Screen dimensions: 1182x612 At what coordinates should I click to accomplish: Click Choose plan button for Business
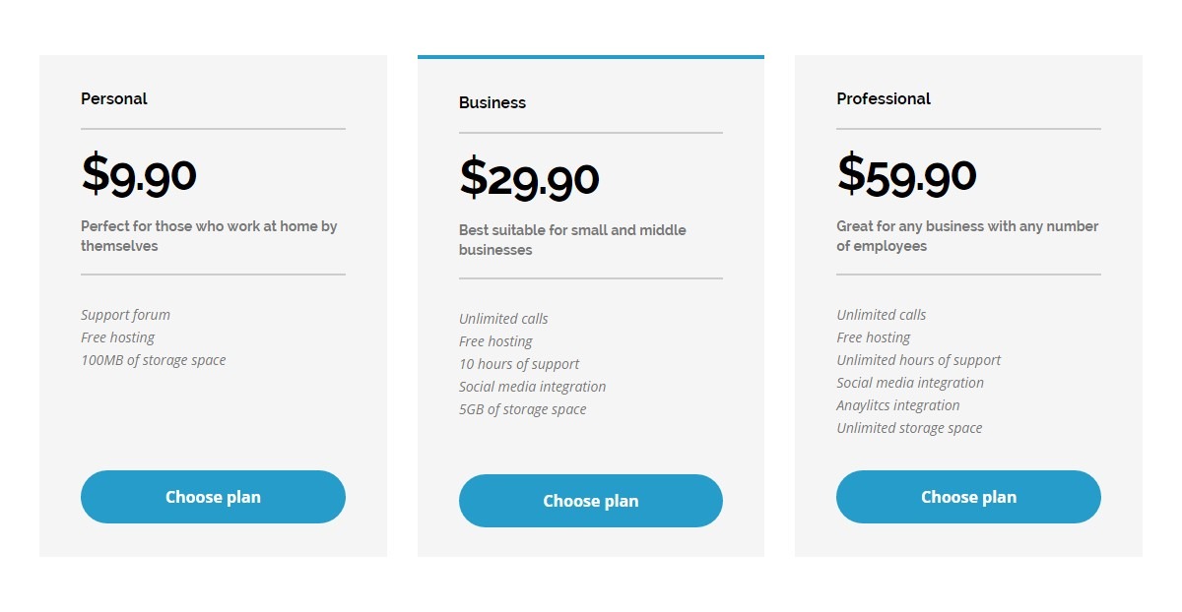[591, 501]
